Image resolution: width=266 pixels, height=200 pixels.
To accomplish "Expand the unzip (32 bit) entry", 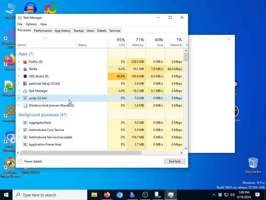I will point(19,98).
